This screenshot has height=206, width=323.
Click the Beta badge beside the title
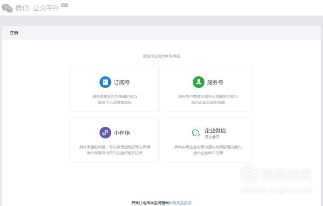point(64,5)
